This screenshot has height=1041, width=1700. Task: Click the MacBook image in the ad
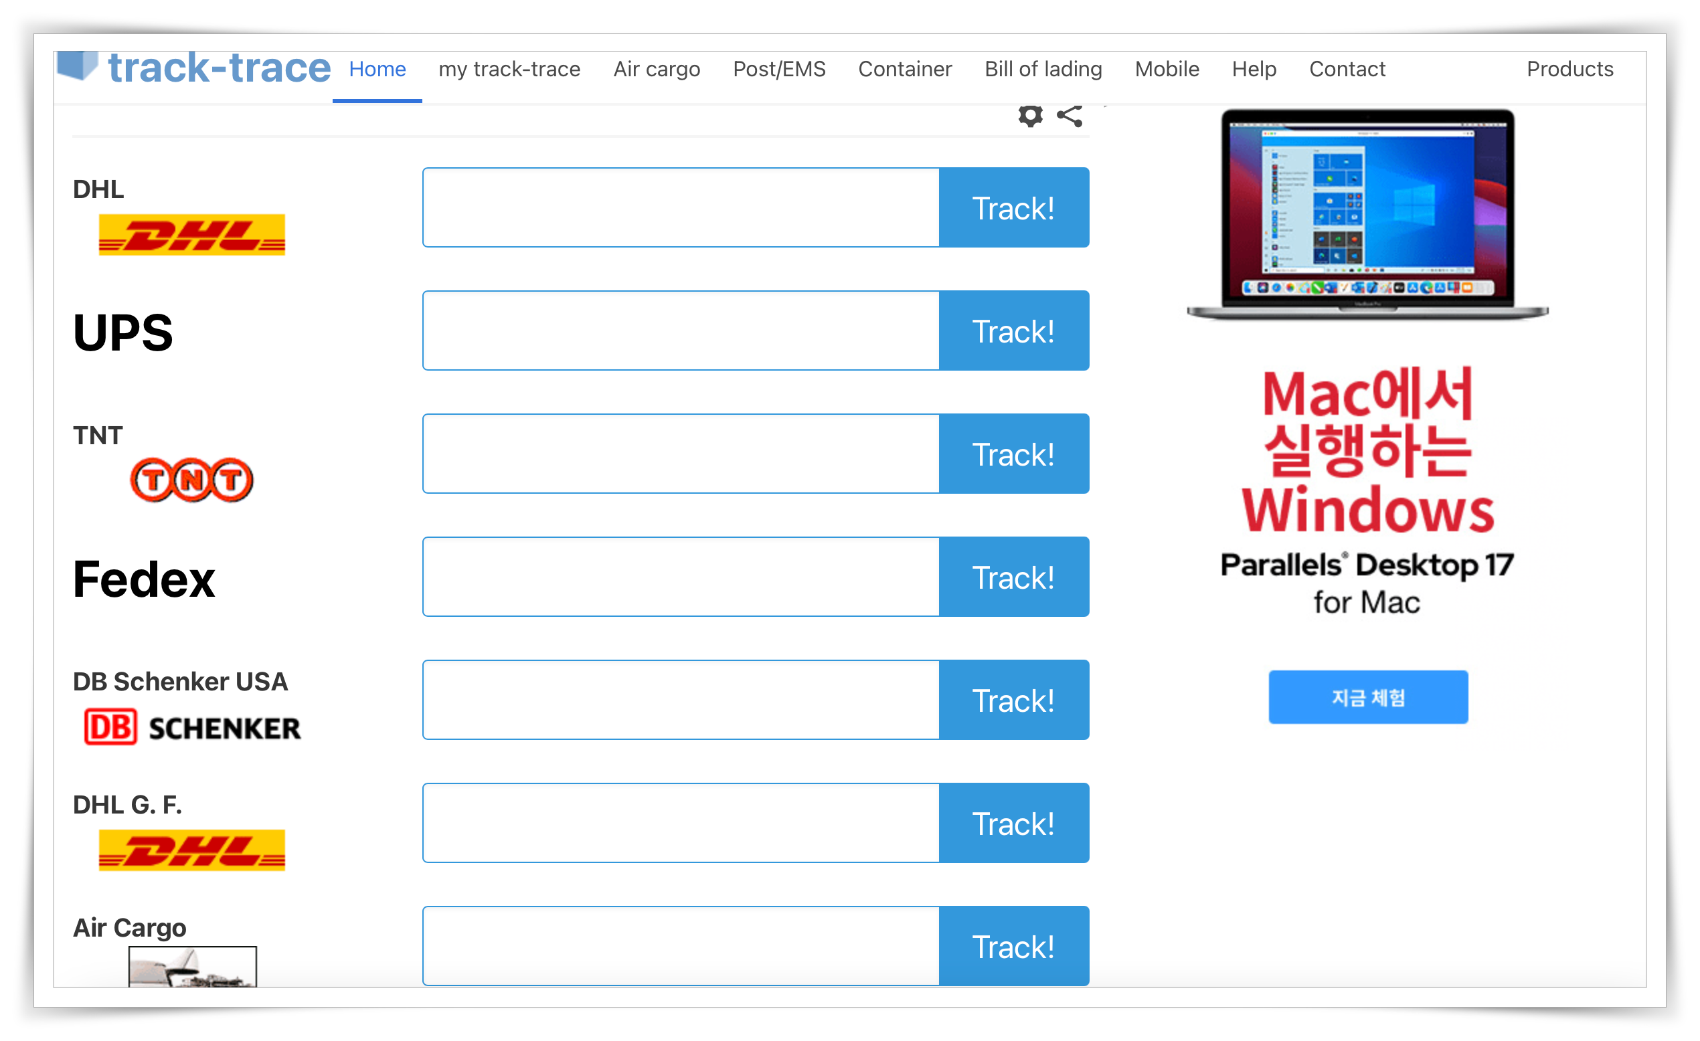tap(1367, 215)
